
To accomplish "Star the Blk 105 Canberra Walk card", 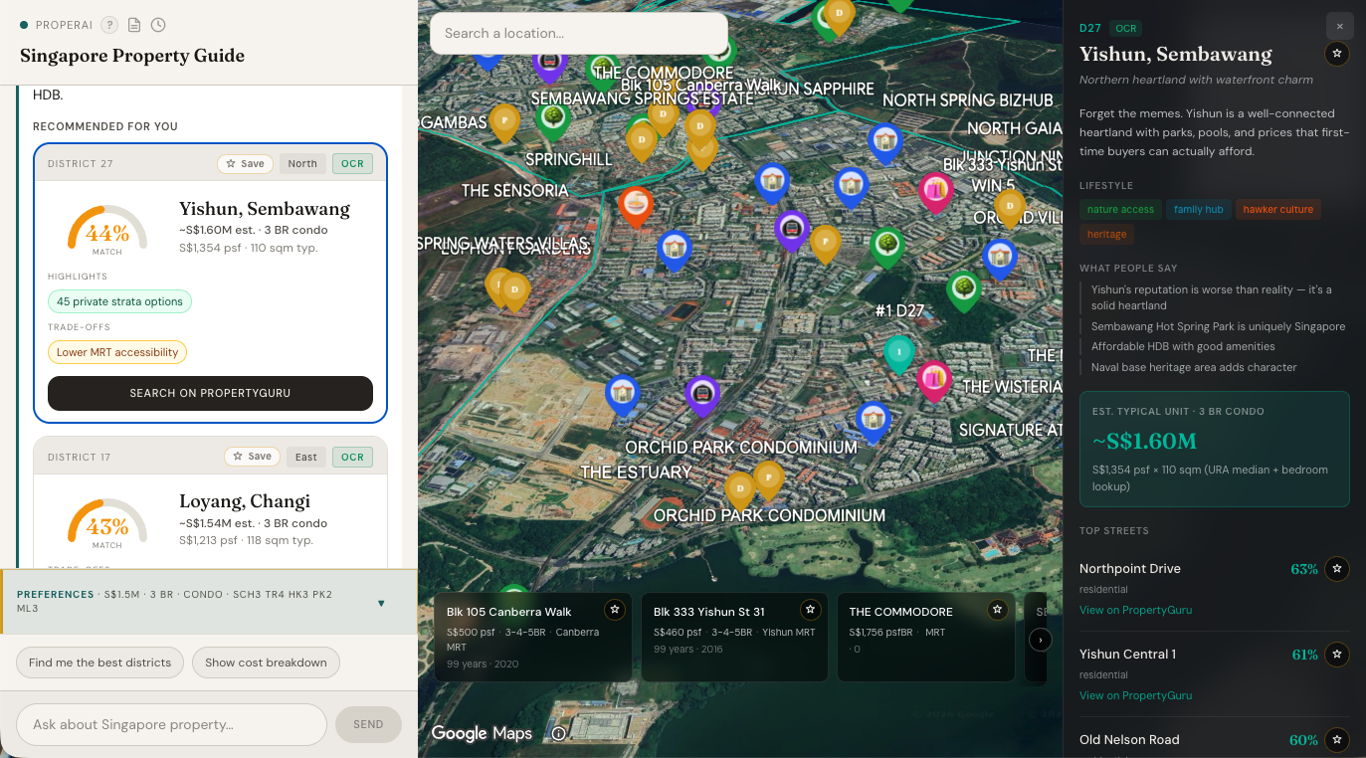I will tap(615, 610).
